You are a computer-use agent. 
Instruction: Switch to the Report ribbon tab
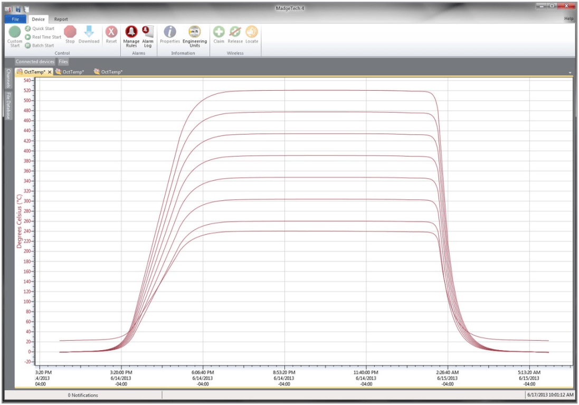coord(61,18)
